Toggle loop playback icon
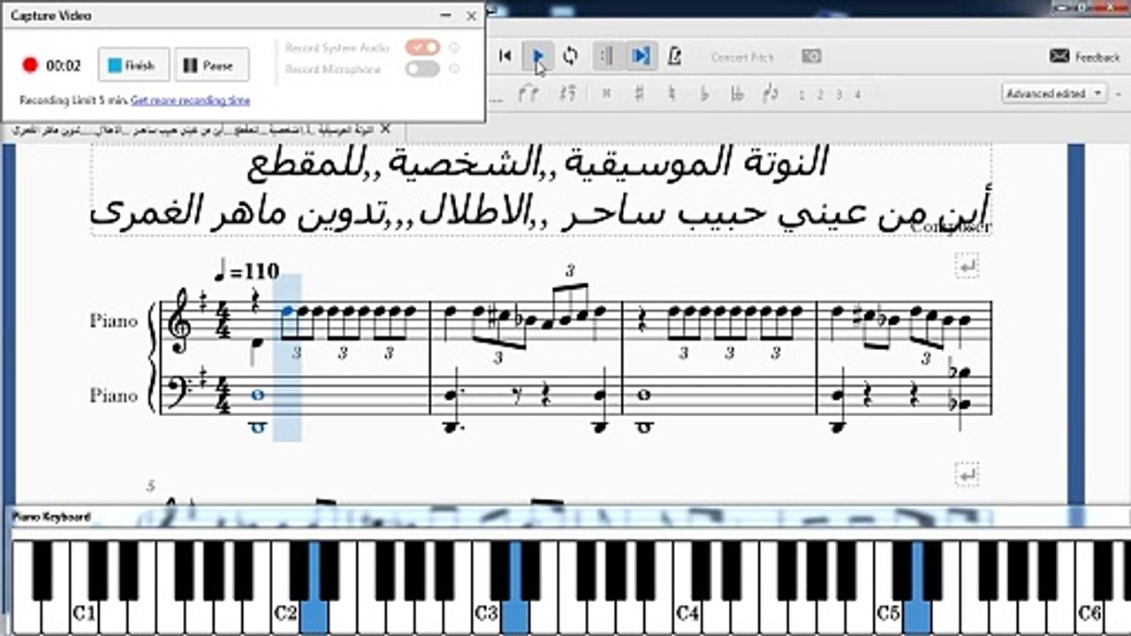Screen dimensions: 1131x636 tap(571, 57)
